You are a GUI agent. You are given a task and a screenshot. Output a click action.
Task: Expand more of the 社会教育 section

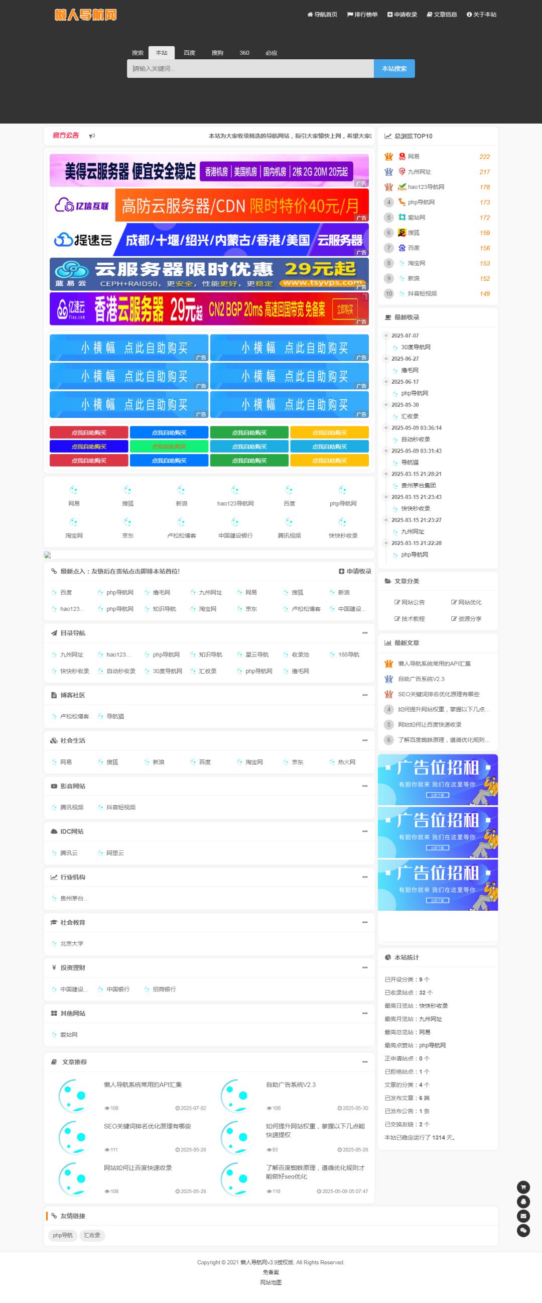tap(365, 923)
